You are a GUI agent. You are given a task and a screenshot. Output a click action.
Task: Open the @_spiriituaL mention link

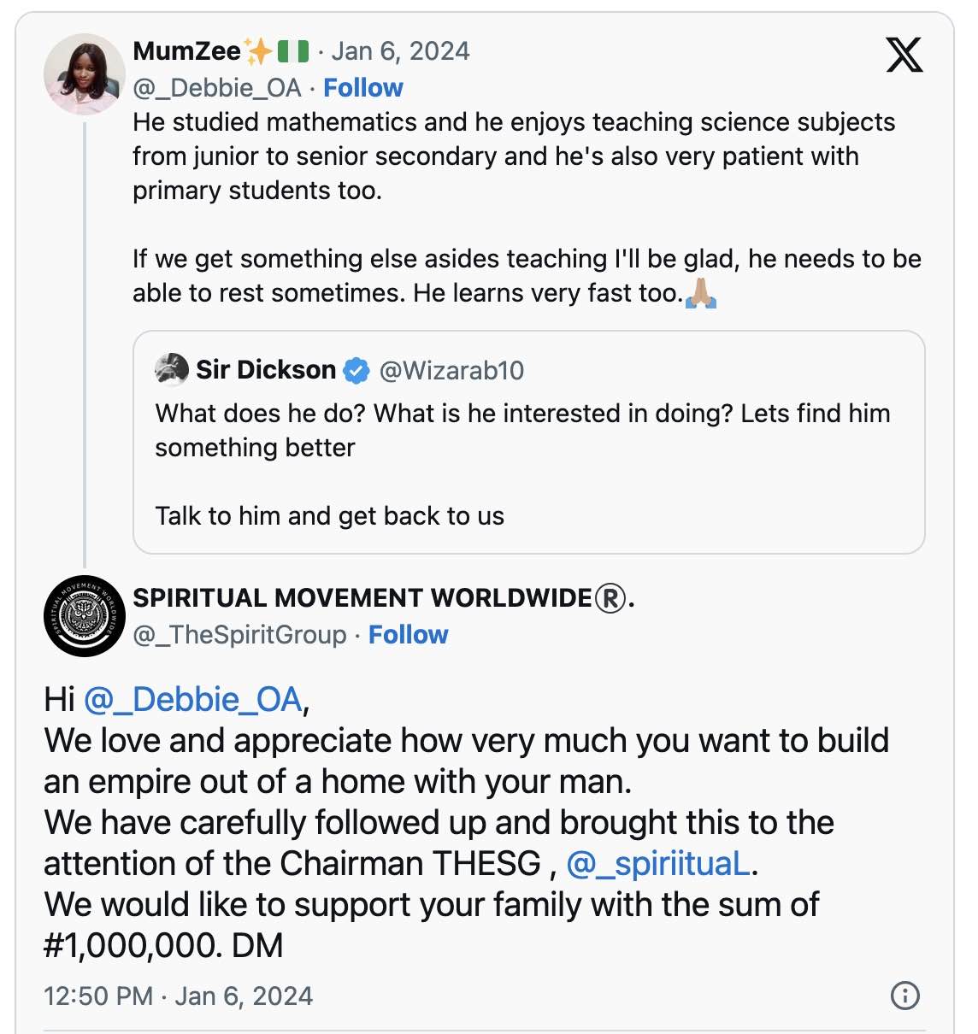pyautogui.click(x=657, y=864)
